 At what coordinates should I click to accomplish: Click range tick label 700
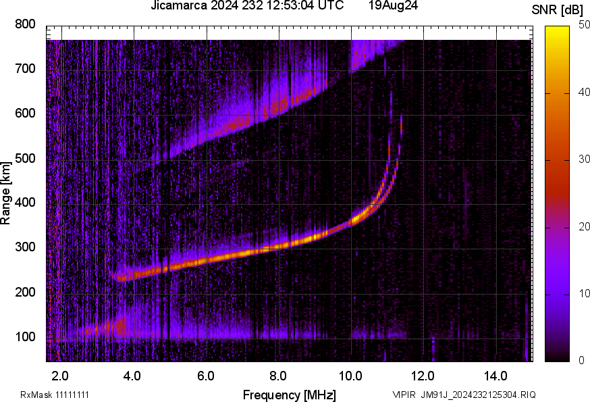click(25, 69)
